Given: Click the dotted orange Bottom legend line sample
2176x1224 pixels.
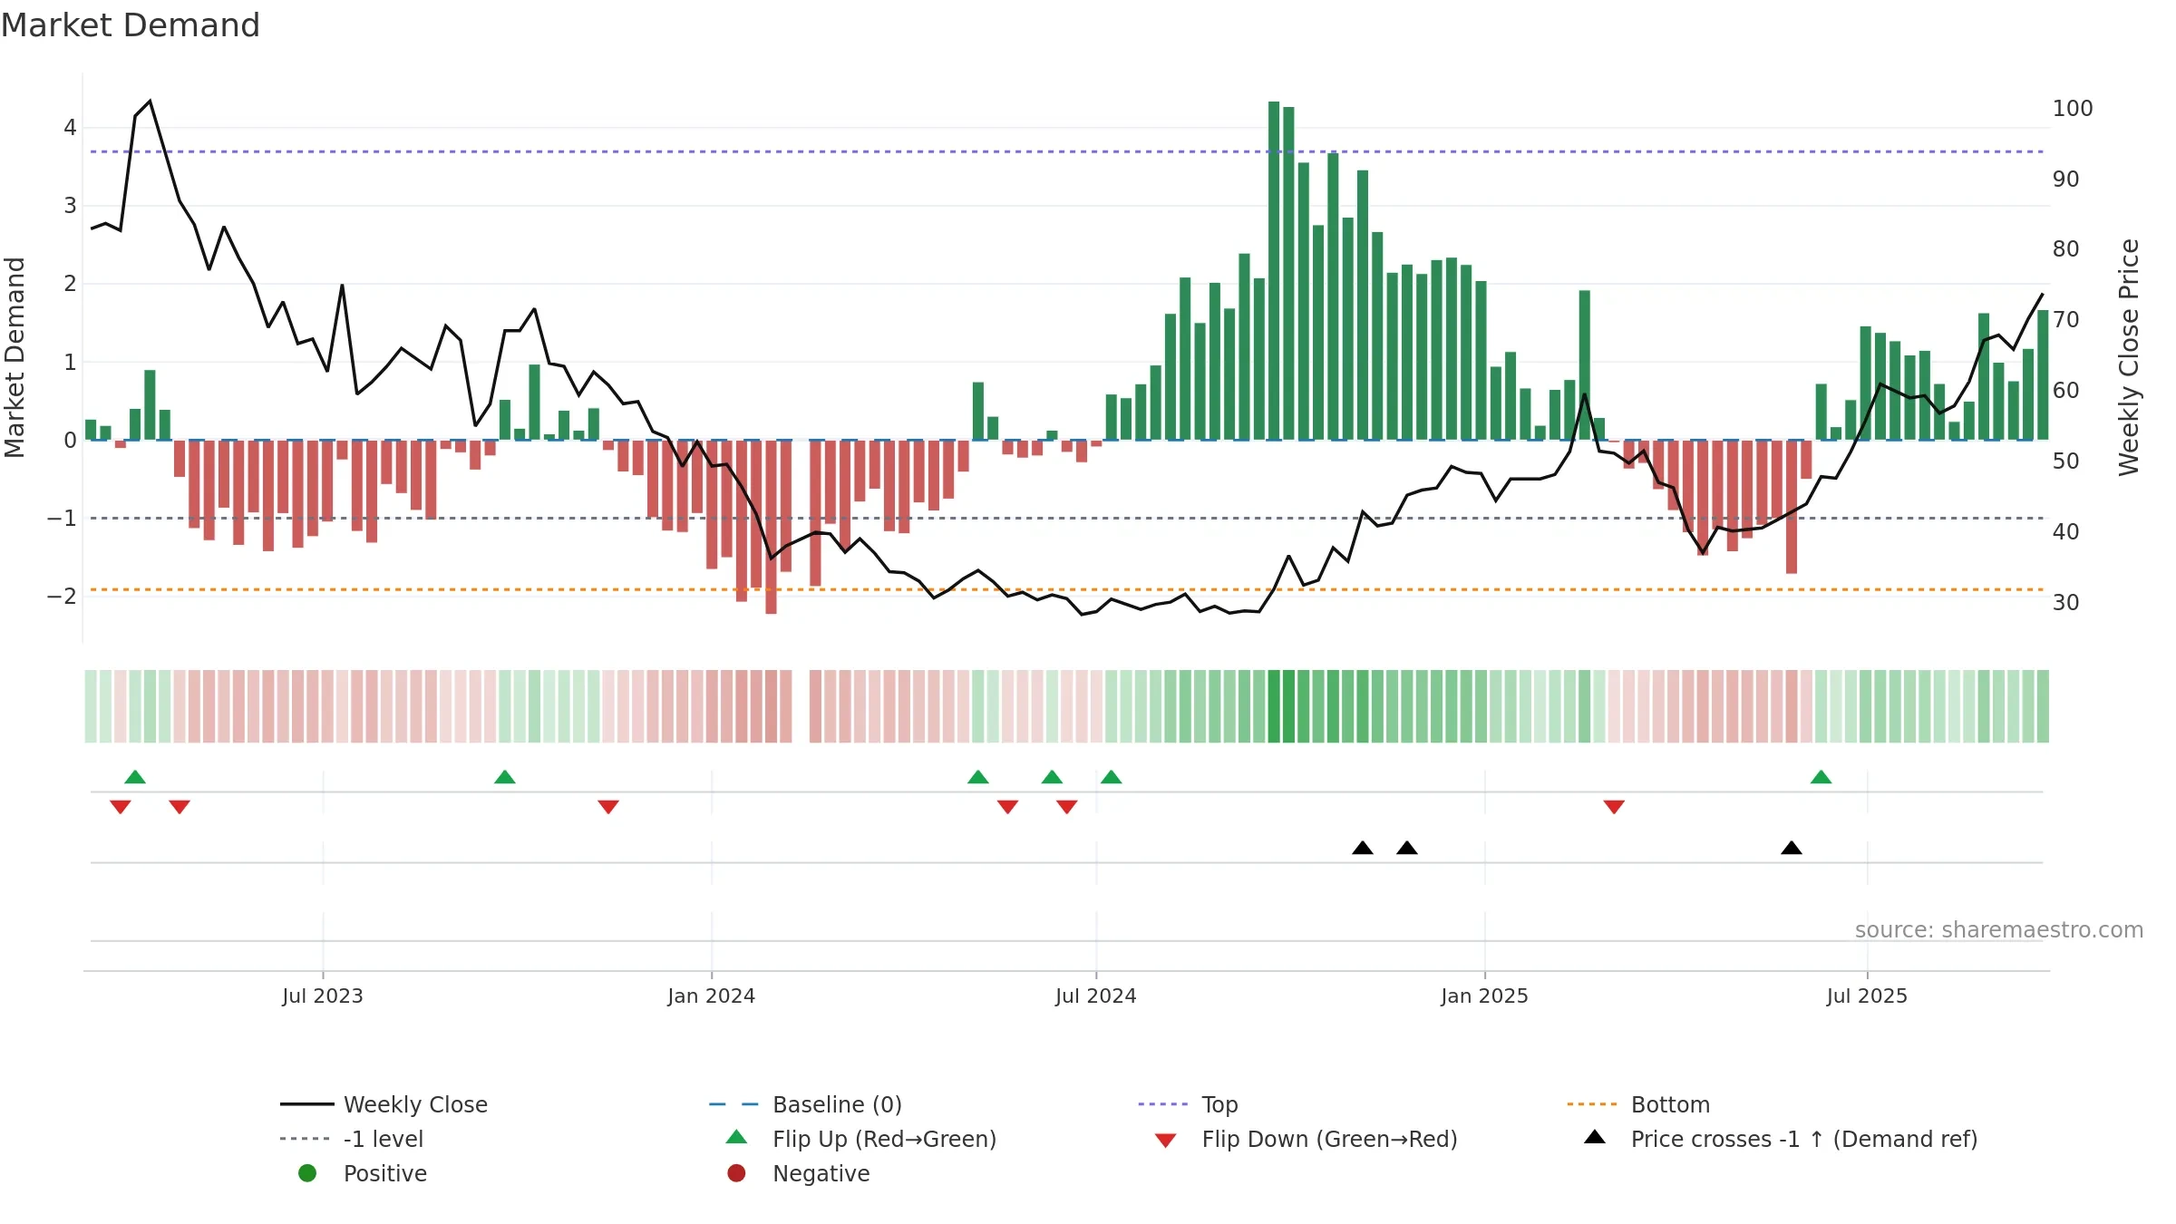Looking at the screenshot, I should (x=1592, y=1104).
